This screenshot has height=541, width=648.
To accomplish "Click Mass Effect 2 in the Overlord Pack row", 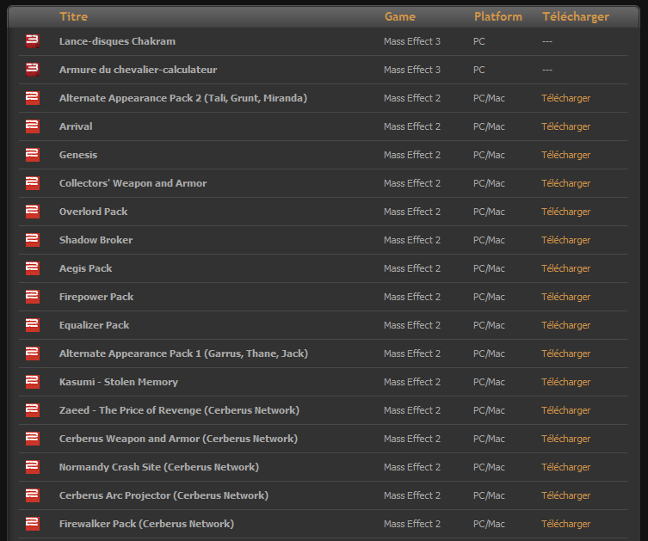I will [x=412, y=212].
